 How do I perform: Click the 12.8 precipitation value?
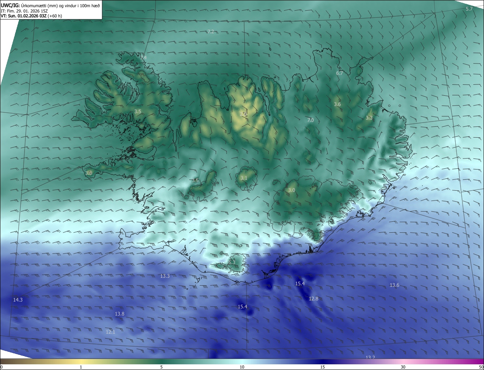[x=313, y=298]
